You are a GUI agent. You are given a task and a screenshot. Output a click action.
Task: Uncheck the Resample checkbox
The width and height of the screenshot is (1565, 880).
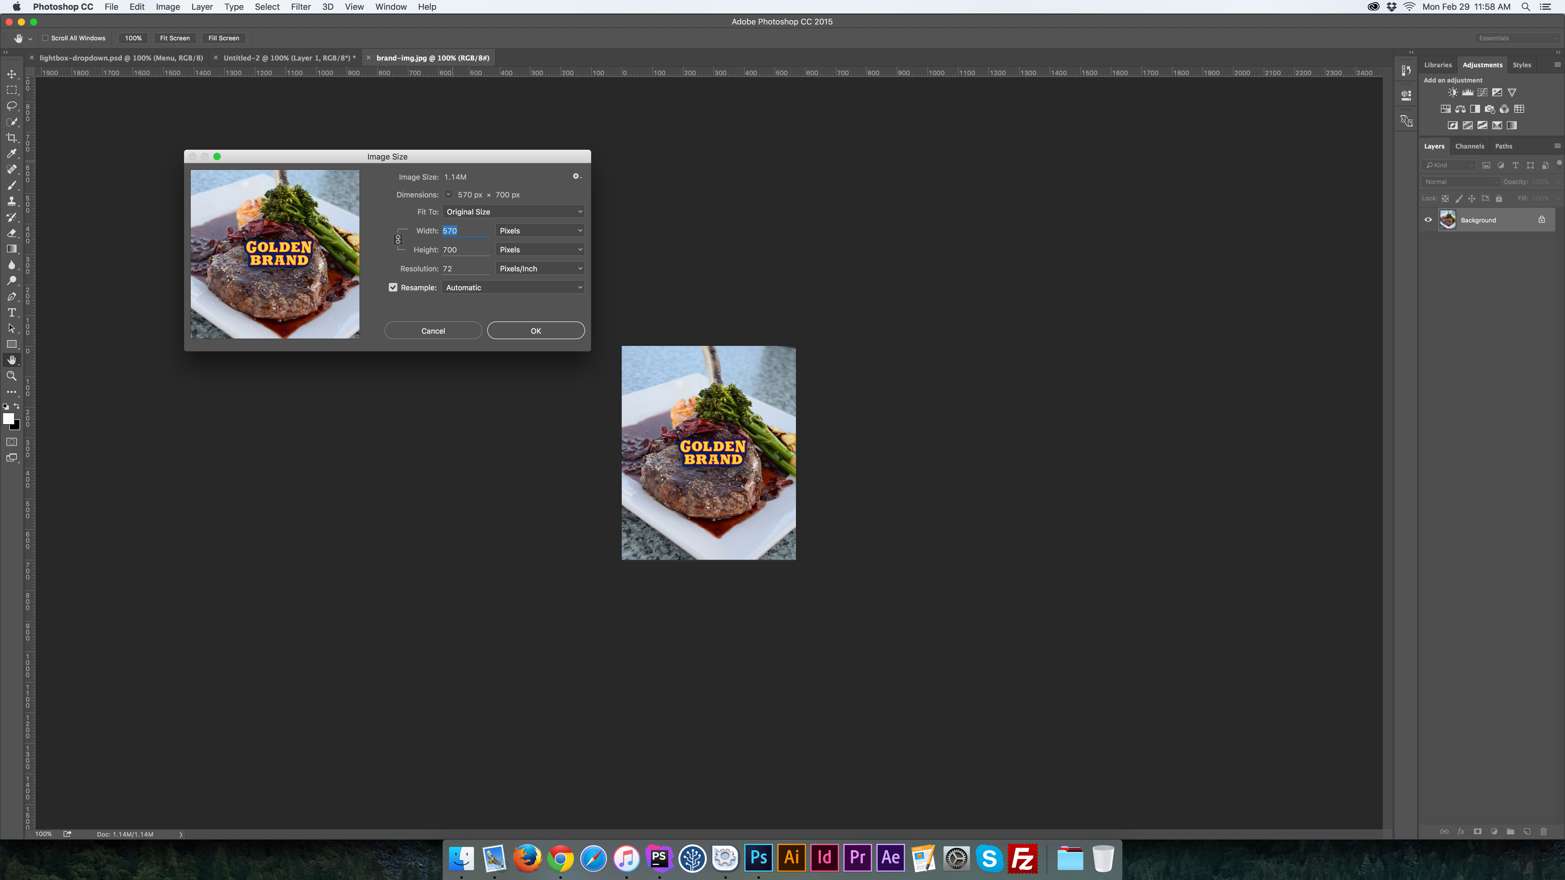pyautogui.click(x=393, y=287)
